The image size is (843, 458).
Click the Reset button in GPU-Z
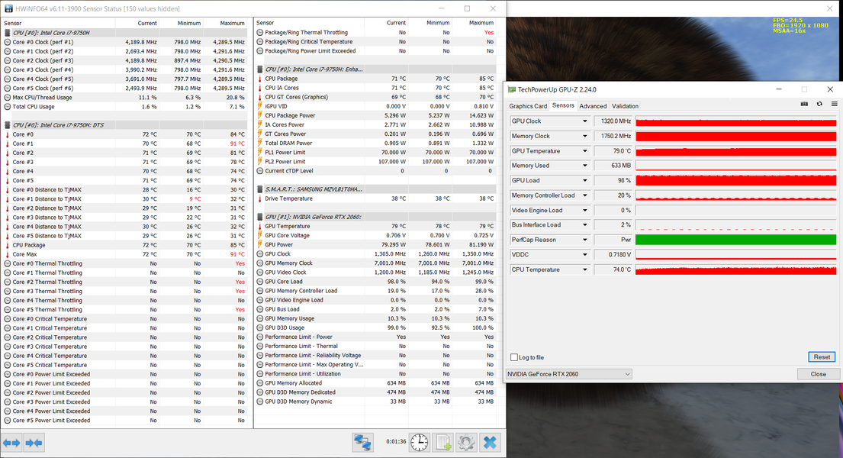tap(822, 356)
